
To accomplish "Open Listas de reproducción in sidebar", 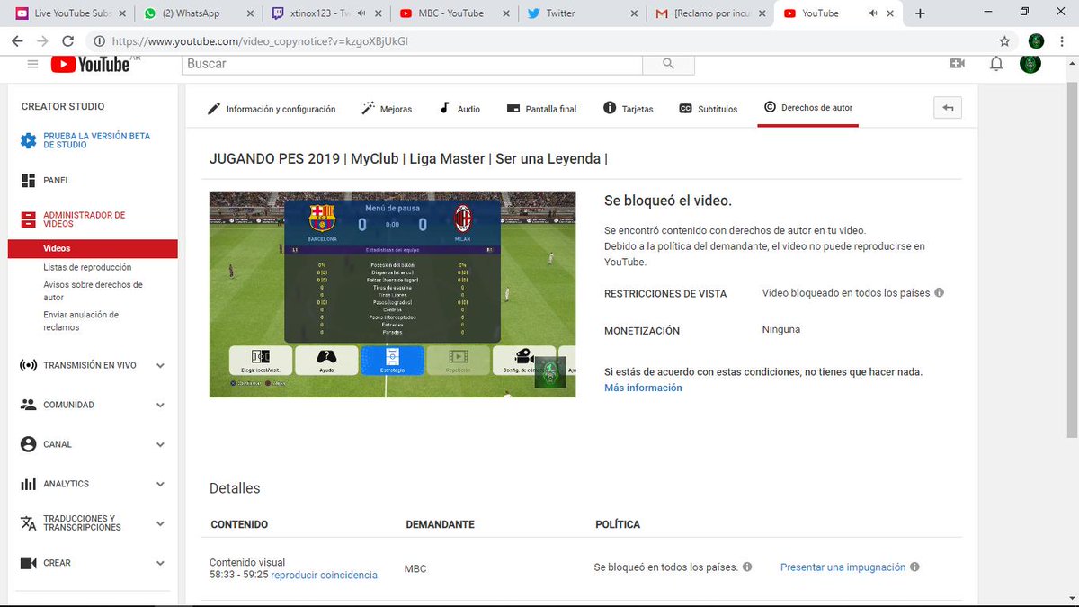I will (87, 267).
